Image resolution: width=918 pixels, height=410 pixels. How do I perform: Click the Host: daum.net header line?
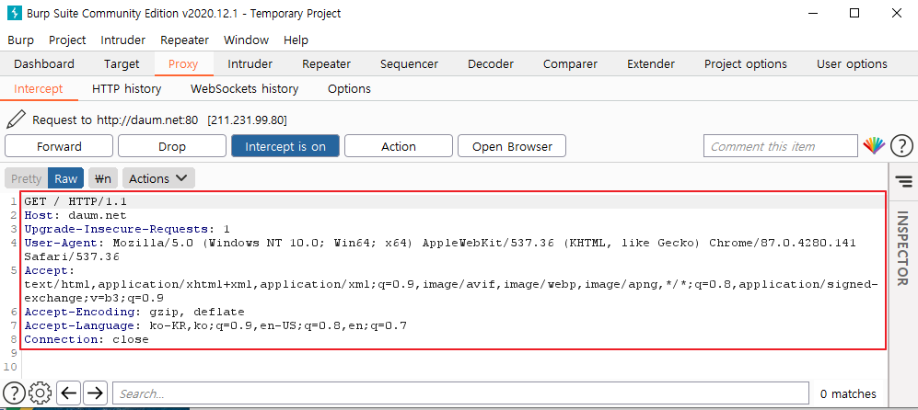tap(76, 215)
